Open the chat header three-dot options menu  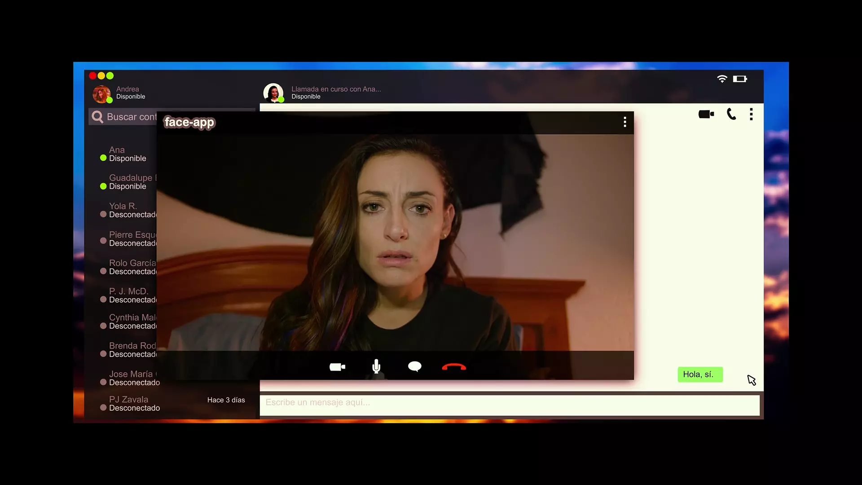click(x=751, y=115)
